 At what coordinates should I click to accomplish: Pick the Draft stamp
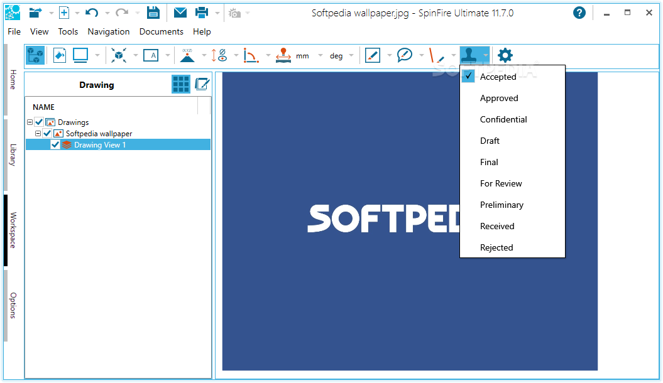tap(512, 141)
